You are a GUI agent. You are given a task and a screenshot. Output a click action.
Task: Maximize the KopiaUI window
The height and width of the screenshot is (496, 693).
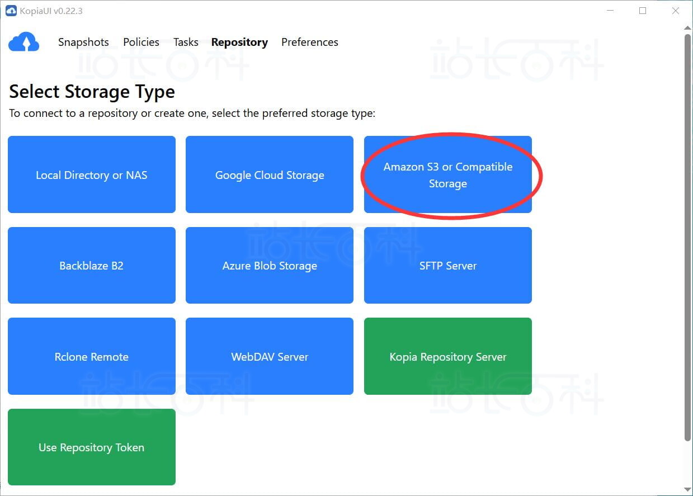click(643, 11)
